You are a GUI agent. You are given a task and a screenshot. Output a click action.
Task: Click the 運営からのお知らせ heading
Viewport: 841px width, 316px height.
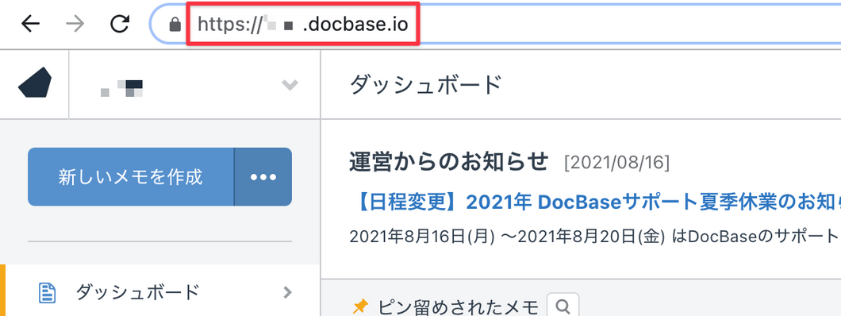450,161
